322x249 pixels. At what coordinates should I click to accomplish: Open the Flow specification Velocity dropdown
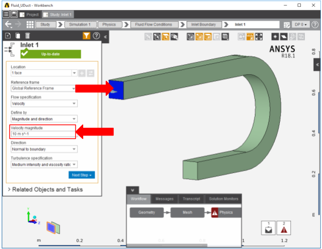click(44, 103)
